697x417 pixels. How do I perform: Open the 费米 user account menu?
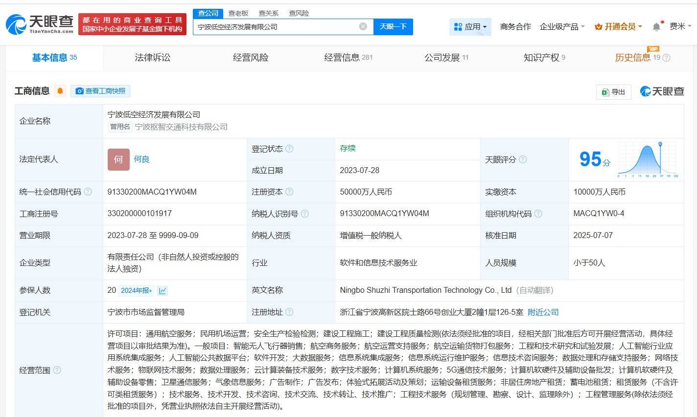[x=680, y=26]
